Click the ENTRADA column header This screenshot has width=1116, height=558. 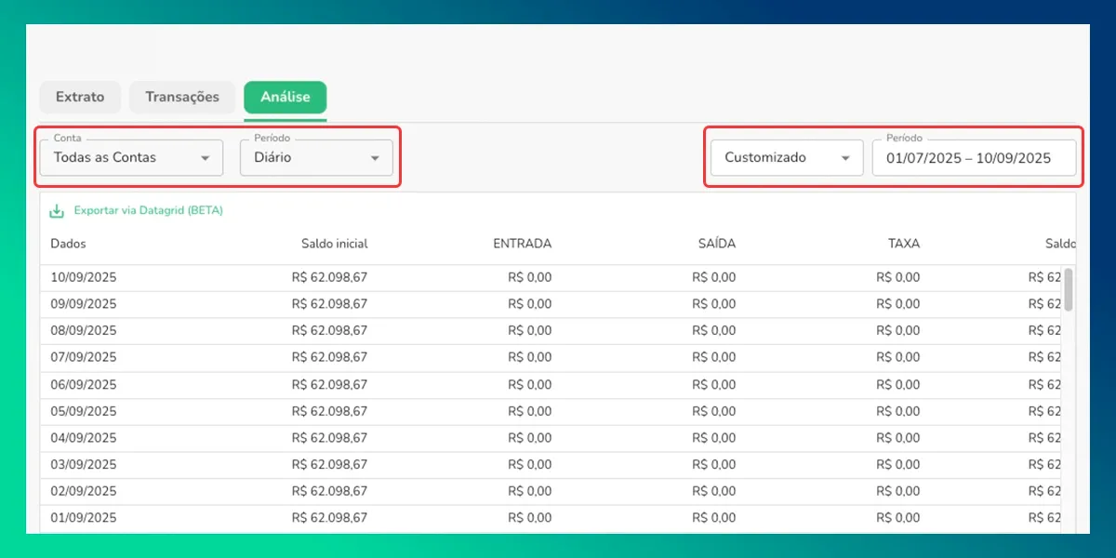(522, 244)
